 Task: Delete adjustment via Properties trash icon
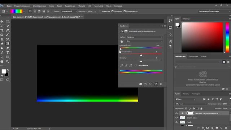pyautogui.click(x=161, y=84)
